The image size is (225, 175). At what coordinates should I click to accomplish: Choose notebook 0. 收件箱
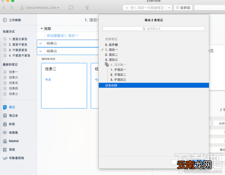point(111,45)
